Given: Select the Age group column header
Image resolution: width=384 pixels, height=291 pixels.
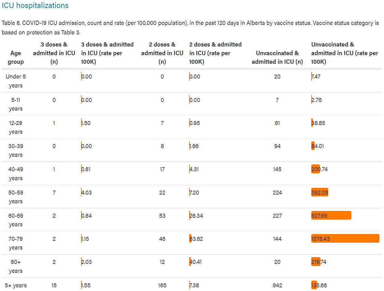Looking at the screenshot, I should [x=16, y=57].
